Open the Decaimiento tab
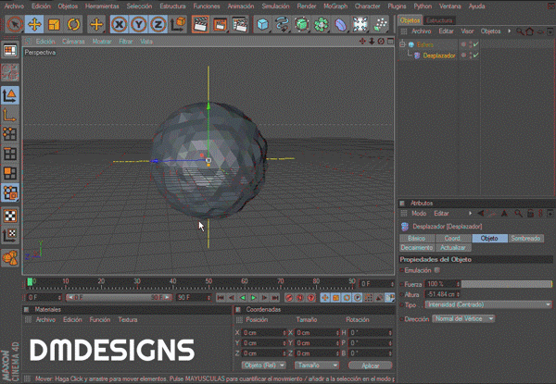Screen dimensions: 556x384 (417, 247)
